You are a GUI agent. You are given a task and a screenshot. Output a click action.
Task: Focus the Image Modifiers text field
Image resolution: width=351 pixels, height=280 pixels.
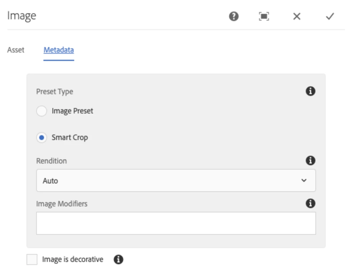pos(176,223)
